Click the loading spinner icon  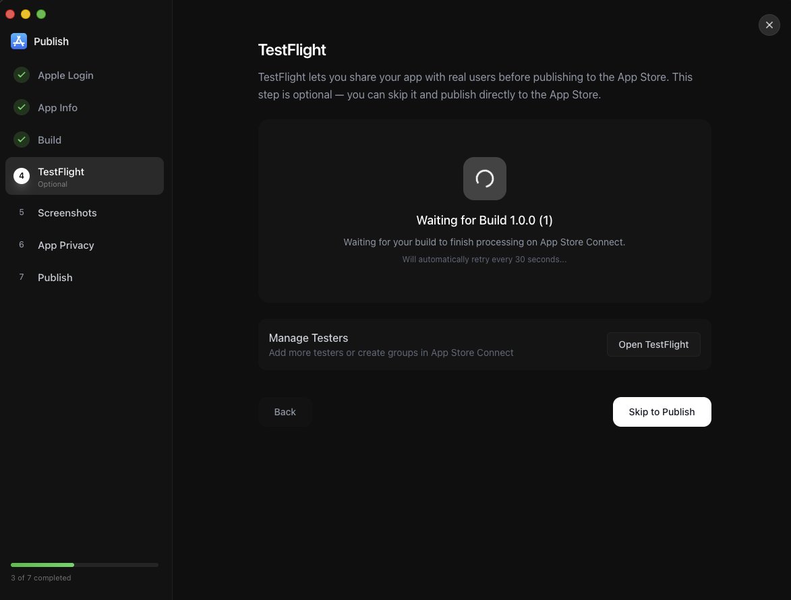(484, 179)
